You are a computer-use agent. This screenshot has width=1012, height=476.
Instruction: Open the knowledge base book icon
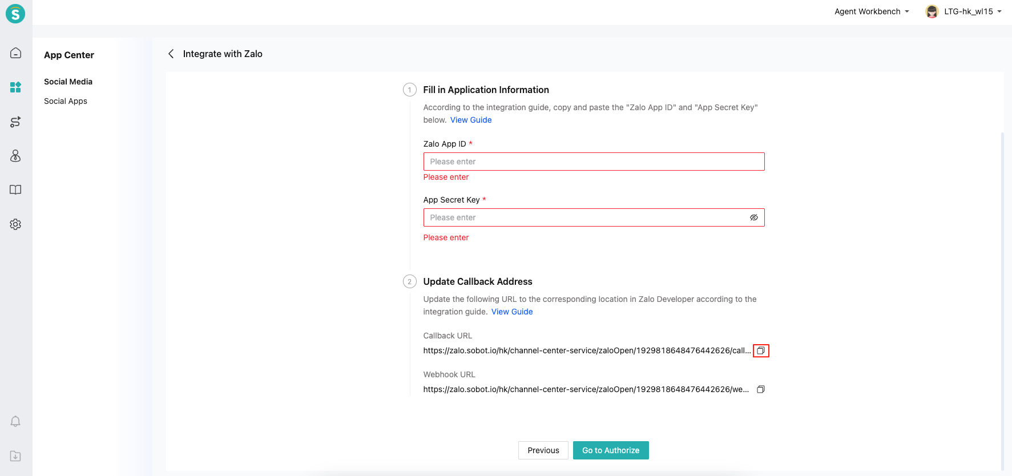coord(15,190)
